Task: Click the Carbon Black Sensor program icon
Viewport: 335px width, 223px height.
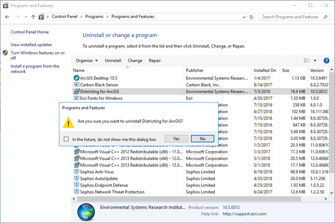Action: [x=76, y=85]
